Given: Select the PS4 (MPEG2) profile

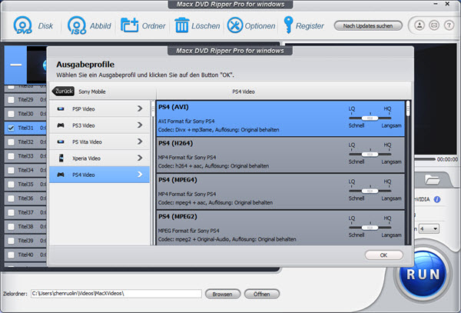Looking at the screenshot, I should point(280,228).
